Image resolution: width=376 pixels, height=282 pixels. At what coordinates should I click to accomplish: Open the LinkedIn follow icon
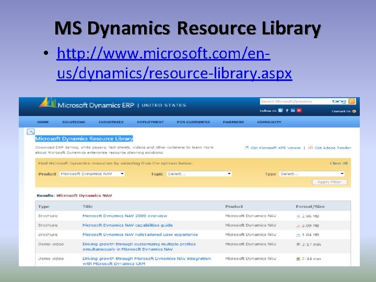[x=293, y=111]
